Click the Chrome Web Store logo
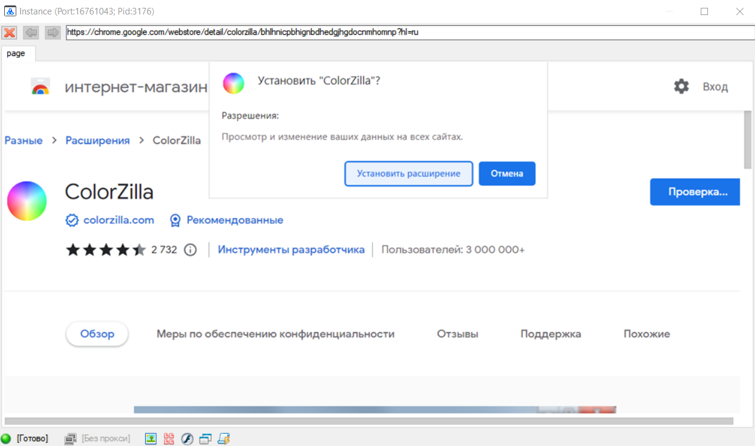 point(40,87)
